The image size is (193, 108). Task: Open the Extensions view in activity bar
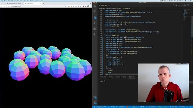click(x=95, y=28)
